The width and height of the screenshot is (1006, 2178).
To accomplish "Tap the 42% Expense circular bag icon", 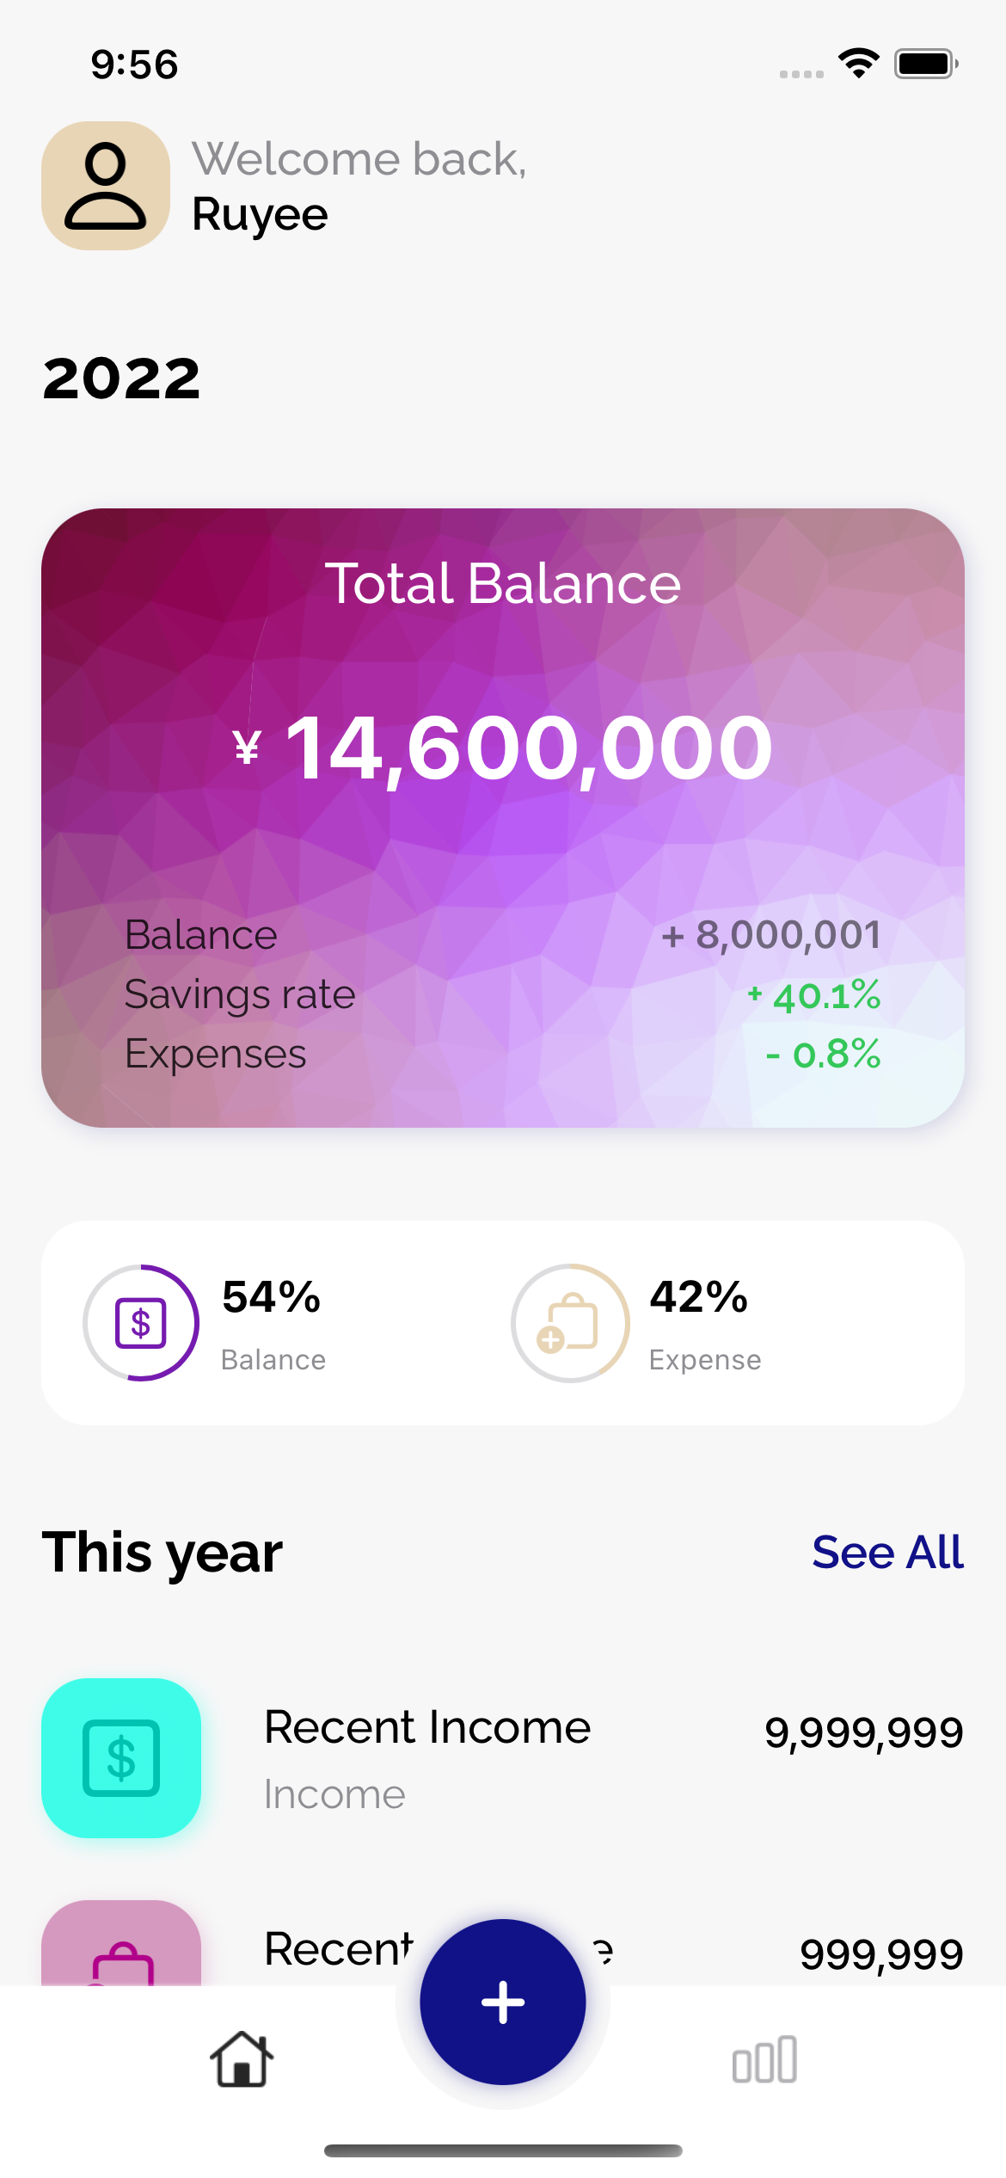I will pyautogui.click(x=569, y=1323).
